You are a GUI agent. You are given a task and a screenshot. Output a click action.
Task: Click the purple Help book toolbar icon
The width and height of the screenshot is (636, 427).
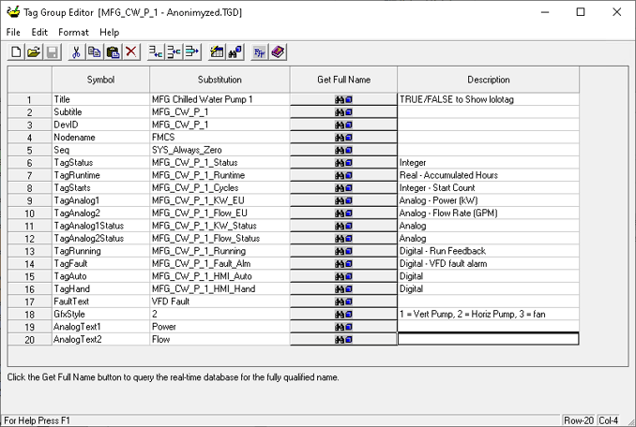coord(278,52)
